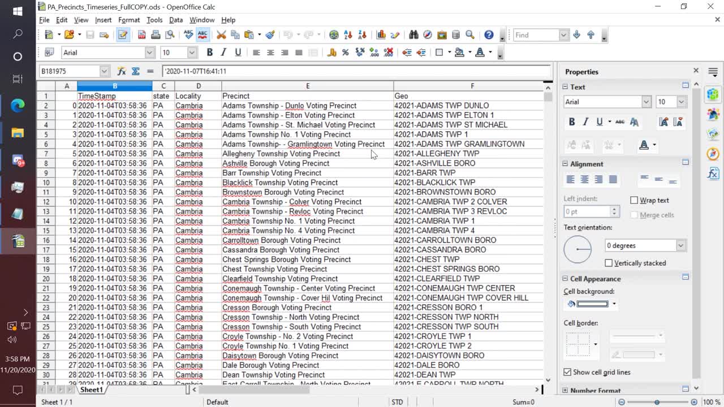This screenshot has height=407, width=724.
Task: Click the zoom out minus button
Action: coord(622,402)
